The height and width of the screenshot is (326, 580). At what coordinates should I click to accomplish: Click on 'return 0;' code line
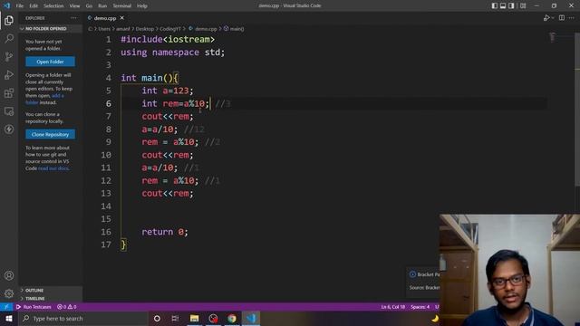click(x=165, y=232)
